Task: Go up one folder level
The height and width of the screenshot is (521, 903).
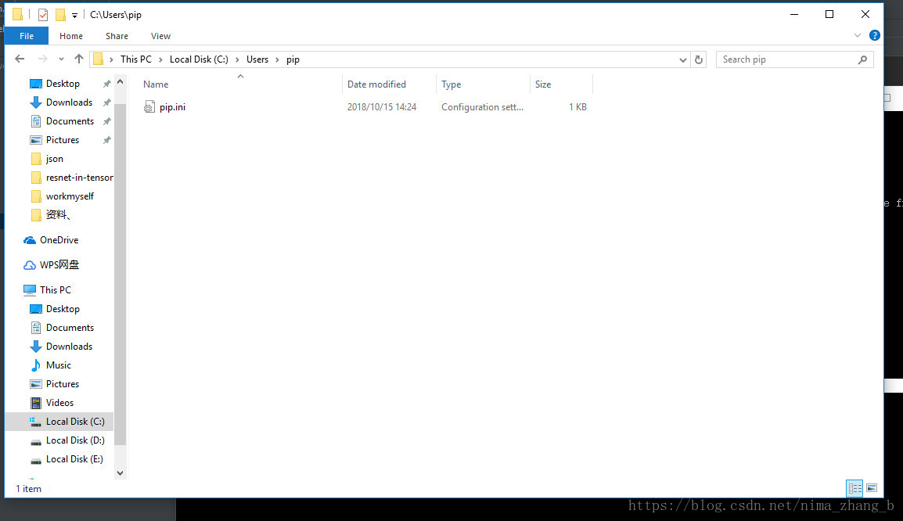Action: (x=79, y=59)
